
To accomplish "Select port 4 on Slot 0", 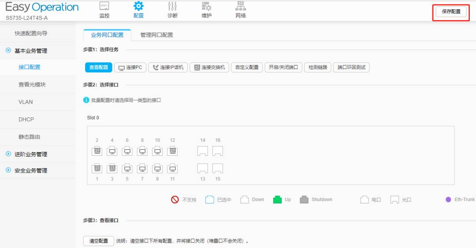I will point(112,151).
